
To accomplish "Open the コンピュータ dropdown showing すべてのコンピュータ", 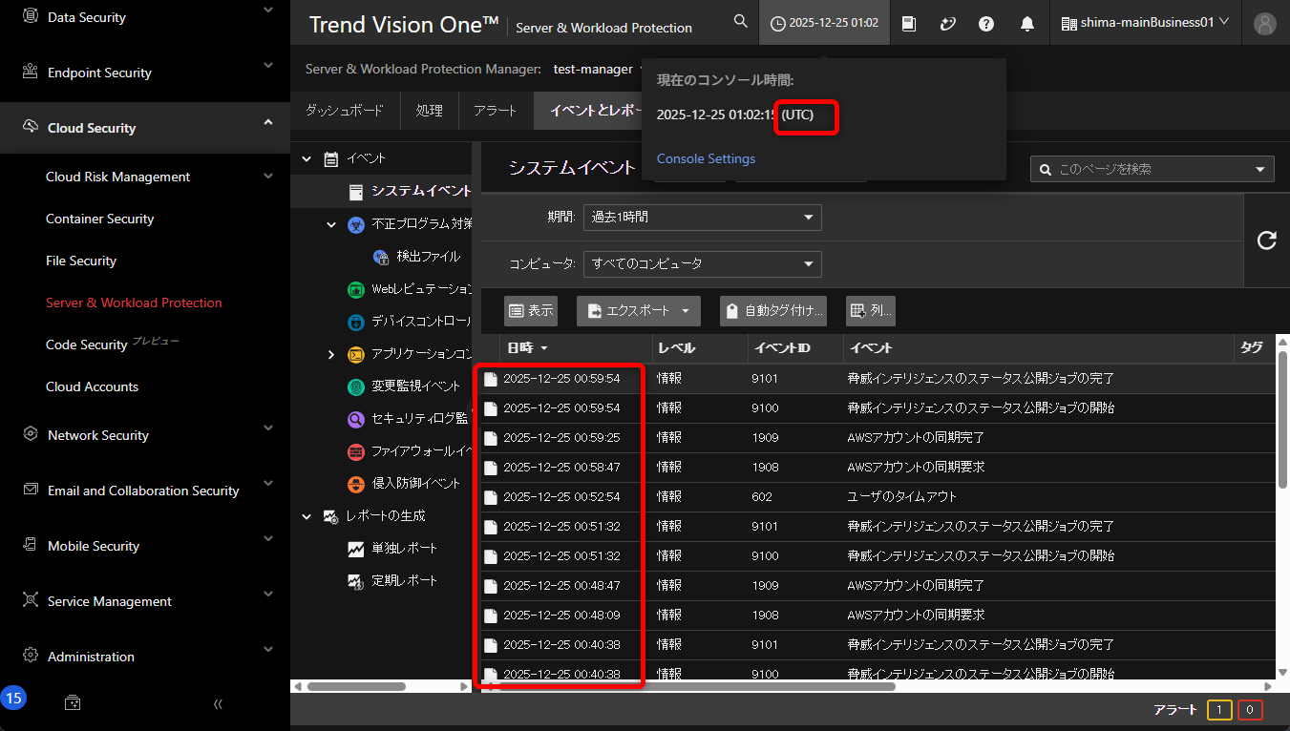I will pyautogui.click(x=702, y=264).
